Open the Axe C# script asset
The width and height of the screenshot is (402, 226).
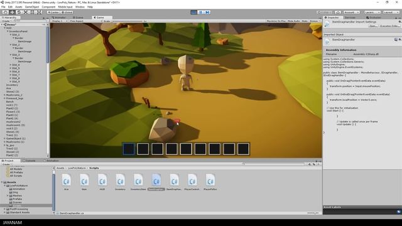(66, 181)
